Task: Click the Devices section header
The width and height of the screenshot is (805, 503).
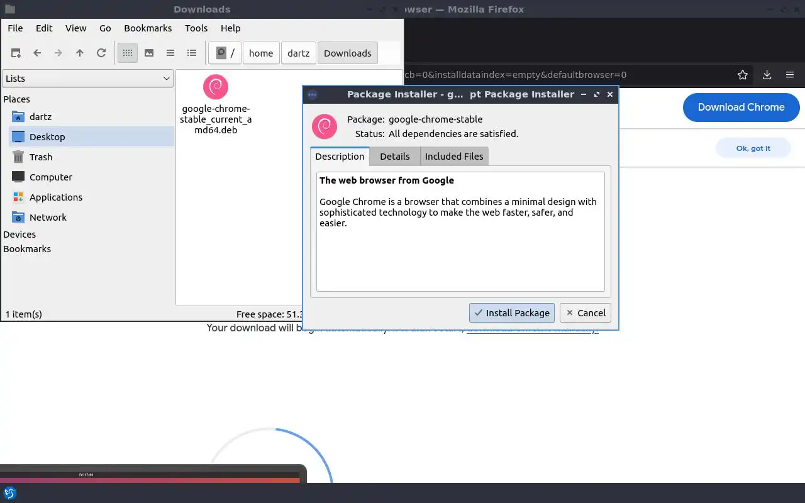Action: click(19, 235)
